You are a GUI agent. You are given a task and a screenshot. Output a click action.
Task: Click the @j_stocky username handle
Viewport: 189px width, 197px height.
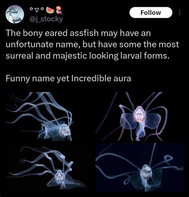click(x=46, y=20)
